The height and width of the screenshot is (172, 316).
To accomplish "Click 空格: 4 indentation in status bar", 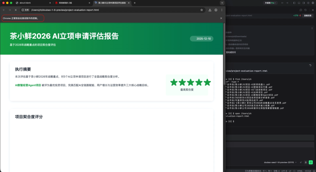I will tap(276, 171).
